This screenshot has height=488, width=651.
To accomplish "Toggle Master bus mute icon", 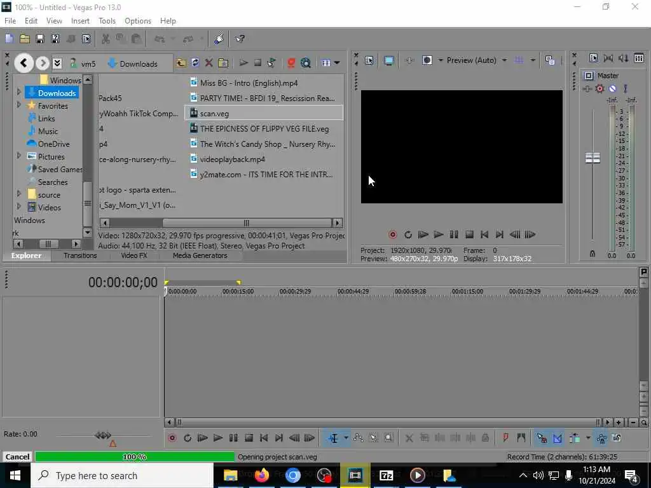I will [x=612, y=88].
